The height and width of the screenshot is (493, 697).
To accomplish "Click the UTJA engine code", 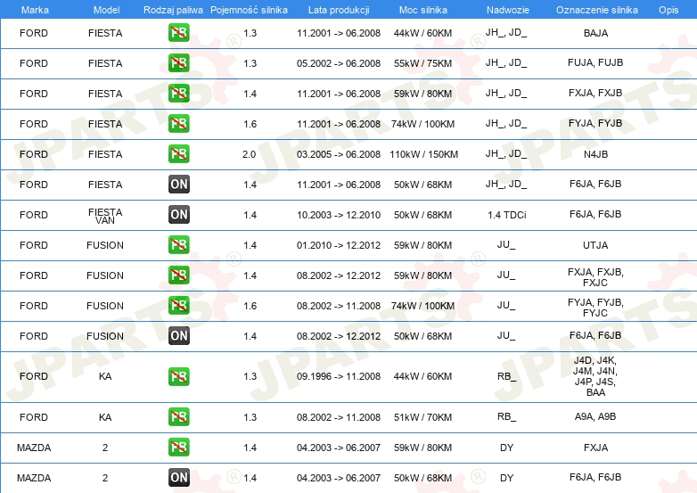I will [595, 245].
